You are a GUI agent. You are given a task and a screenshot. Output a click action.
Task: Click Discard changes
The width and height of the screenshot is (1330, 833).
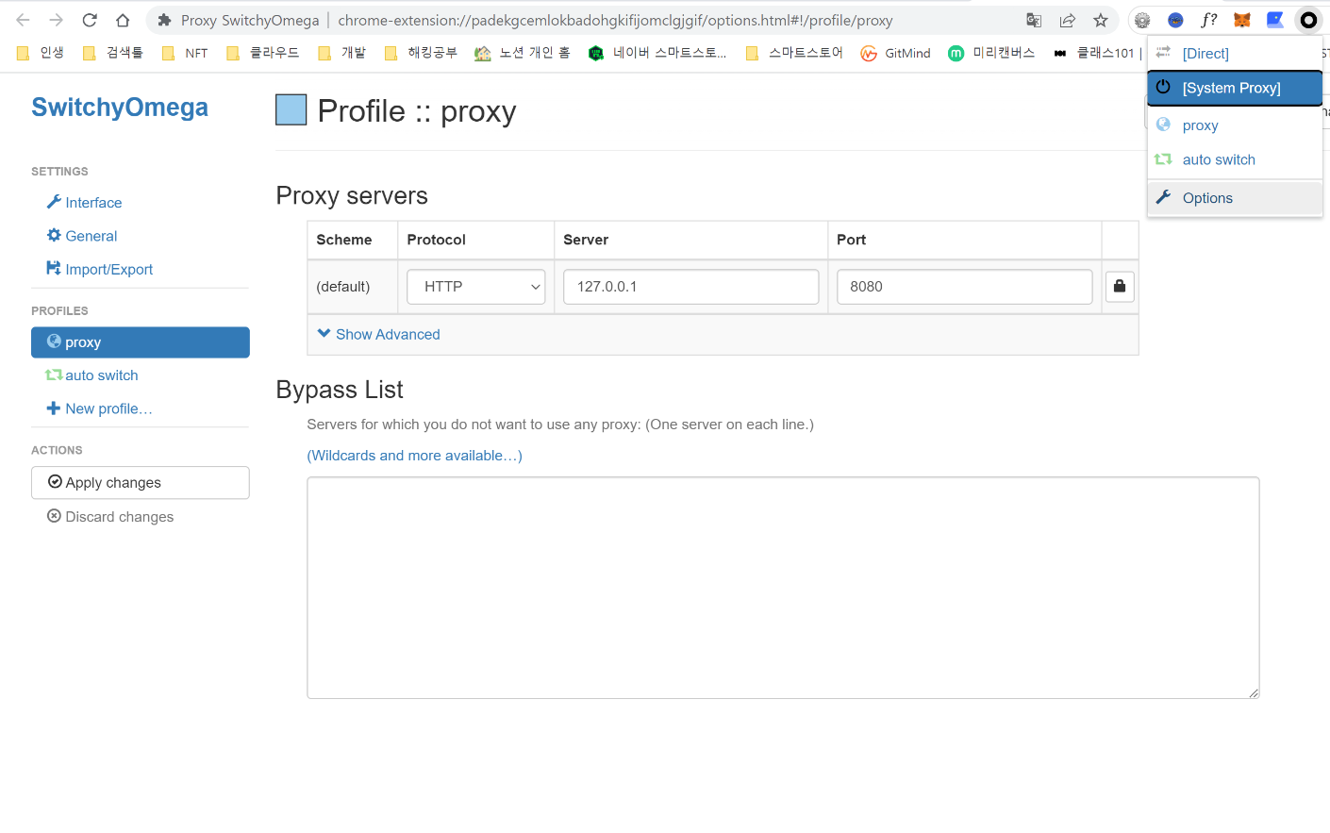pos(110,516)
